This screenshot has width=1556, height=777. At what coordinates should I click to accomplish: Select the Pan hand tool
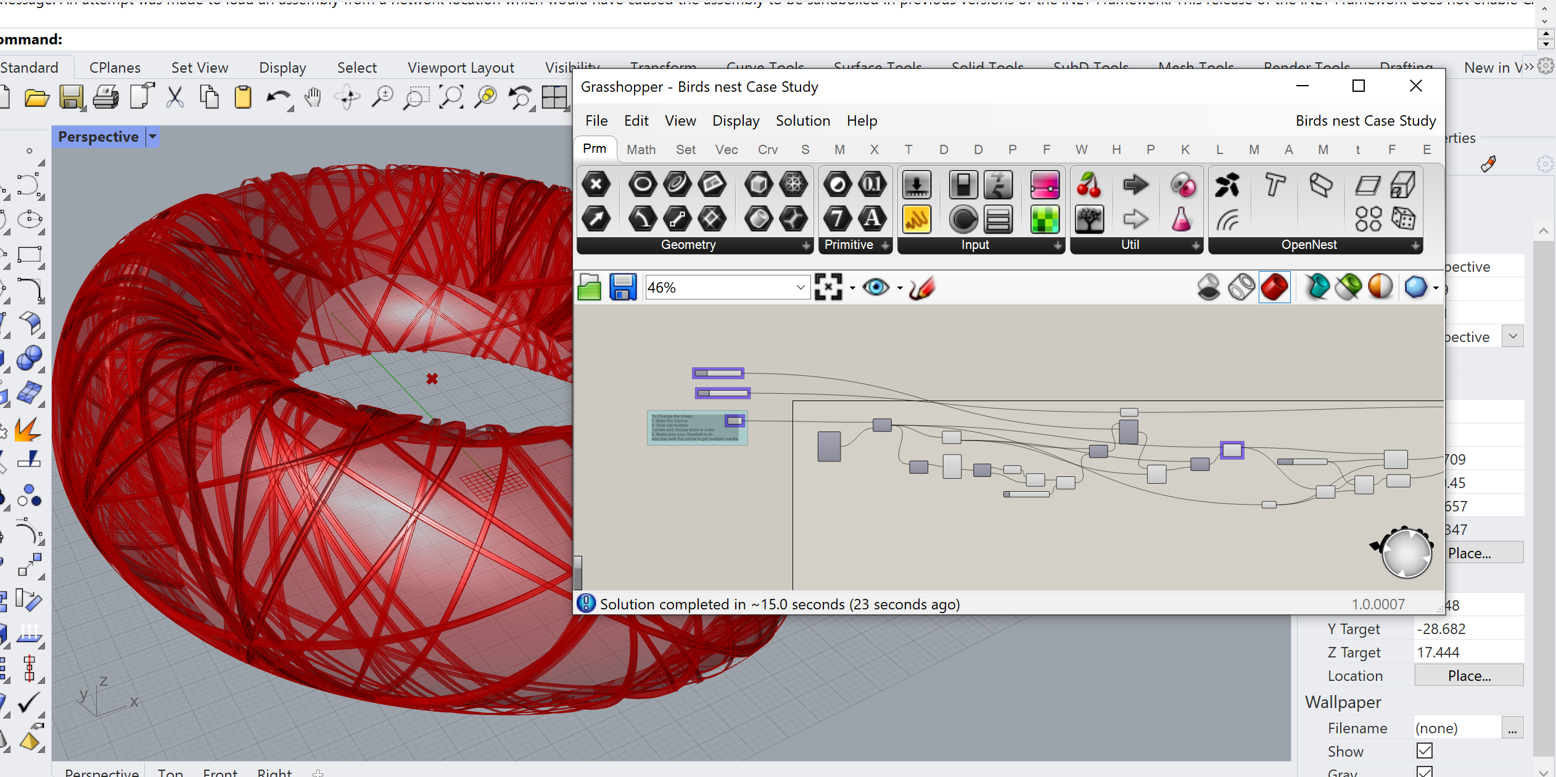point(313,97)
